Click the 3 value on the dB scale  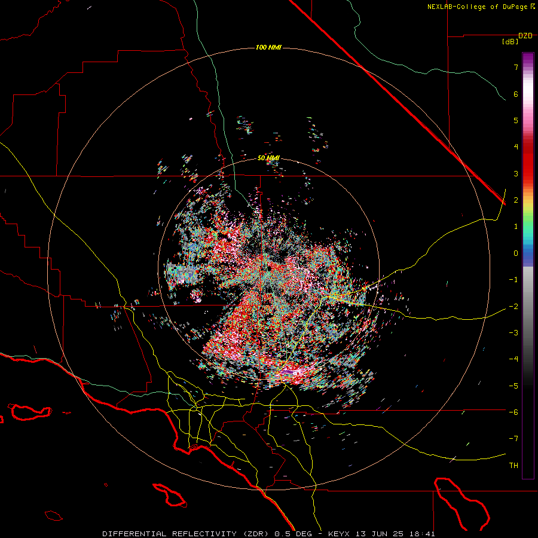point(516,173)
